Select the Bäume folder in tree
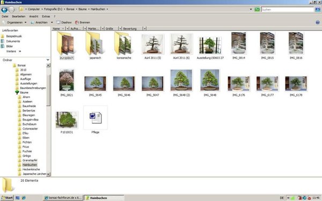This screenshot has height=201, width=322. 24,93
